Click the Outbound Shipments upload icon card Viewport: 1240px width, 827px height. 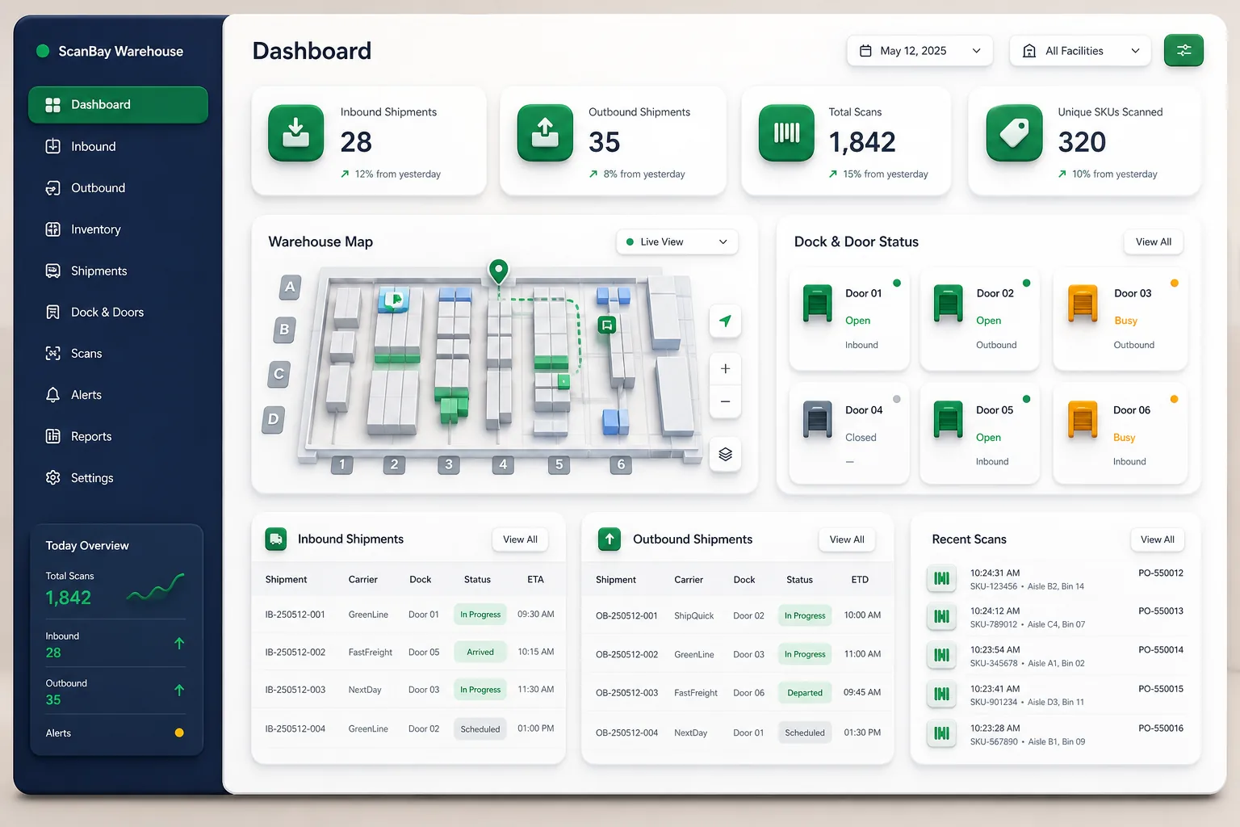pos(545,132)
